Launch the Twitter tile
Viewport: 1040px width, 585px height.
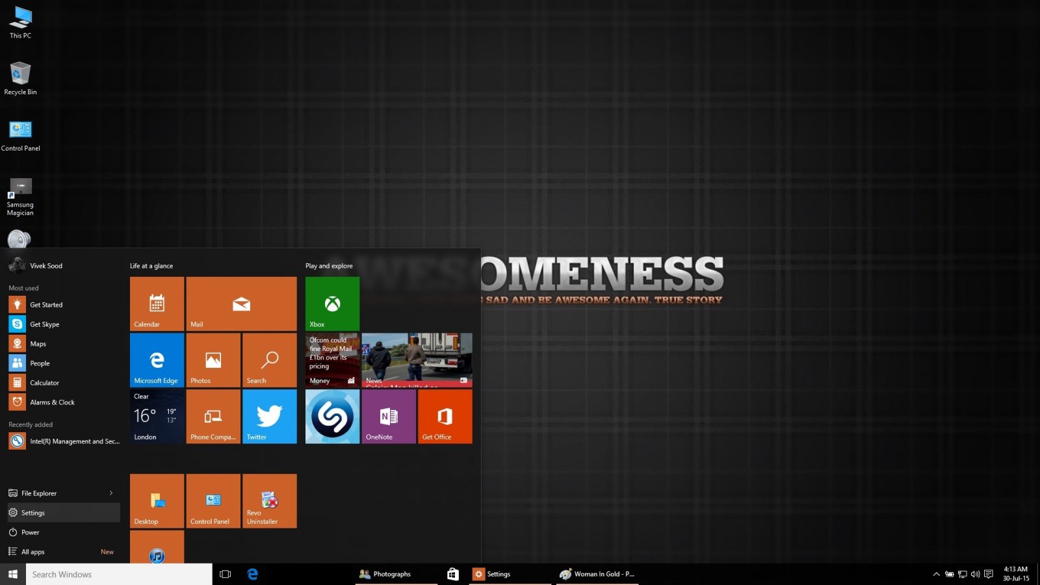tap(269, 417)
